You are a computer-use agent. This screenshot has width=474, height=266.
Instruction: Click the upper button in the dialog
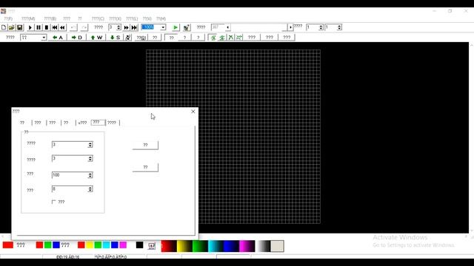[x=145, y=145]
